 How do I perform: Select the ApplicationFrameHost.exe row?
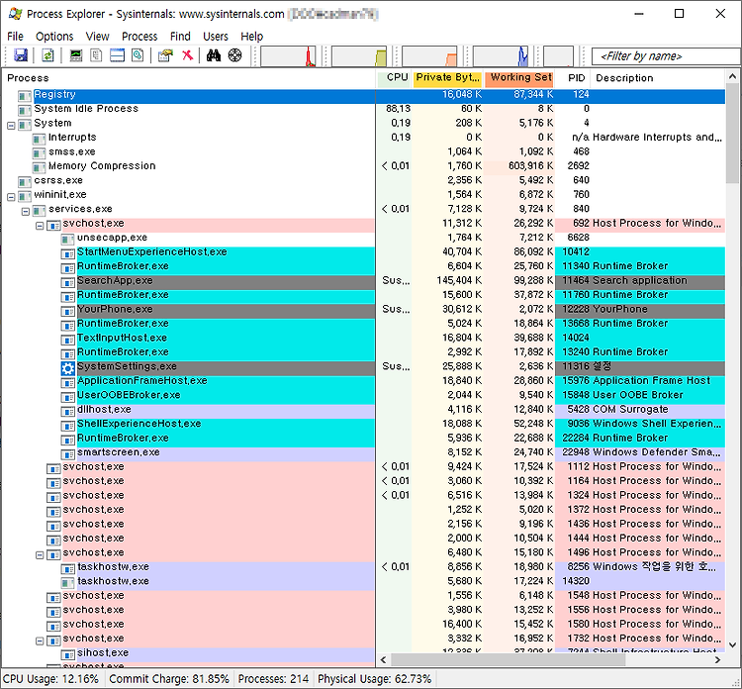(363, 381)
